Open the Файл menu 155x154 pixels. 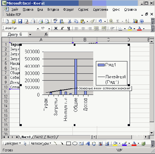pos(15,10)
